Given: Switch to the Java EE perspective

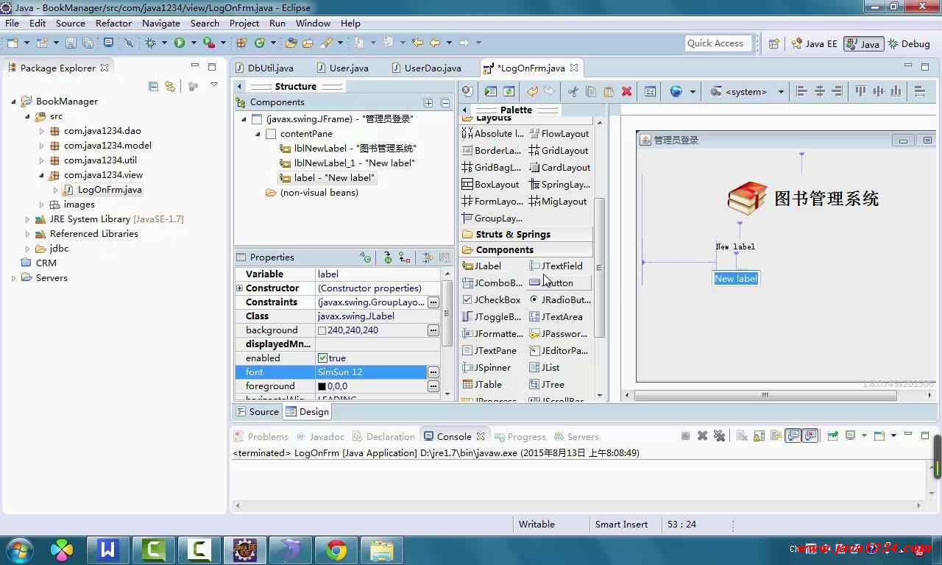Looking at the screenshot, I should pyautogui.click(x=814, y=43).
